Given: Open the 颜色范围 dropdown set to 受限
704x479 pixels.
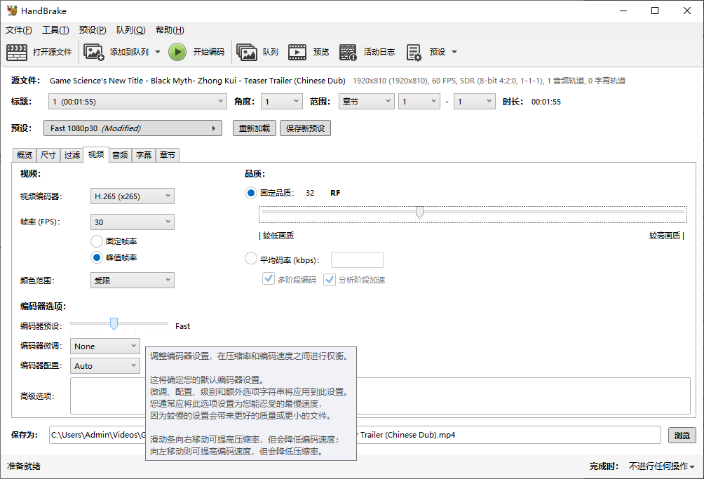Looking at the screenshot, I should pos(132,281).
